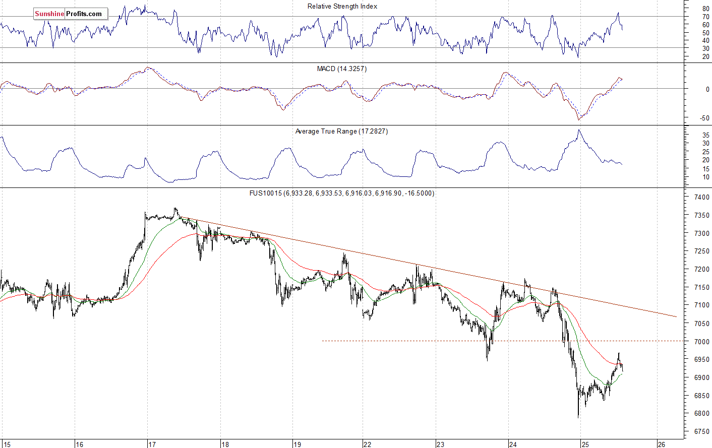
Task: Select the Average True Range (17.2827) title
Action: 341,131
